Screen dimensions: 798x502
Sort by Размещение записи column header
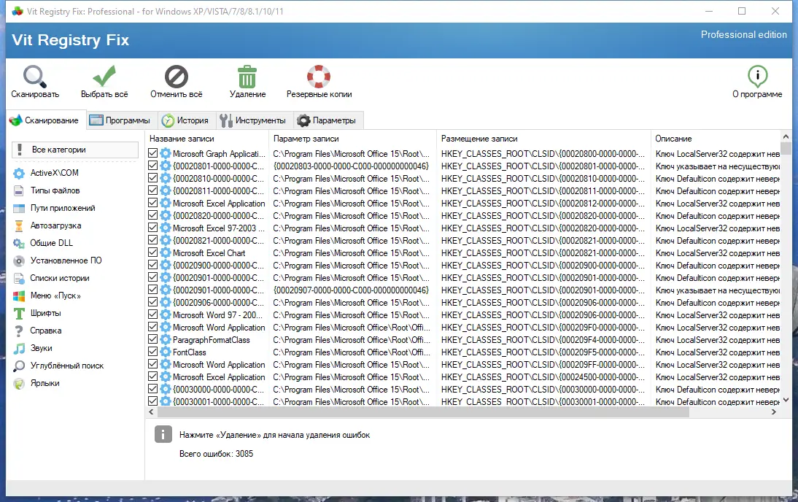coord(543,139)
